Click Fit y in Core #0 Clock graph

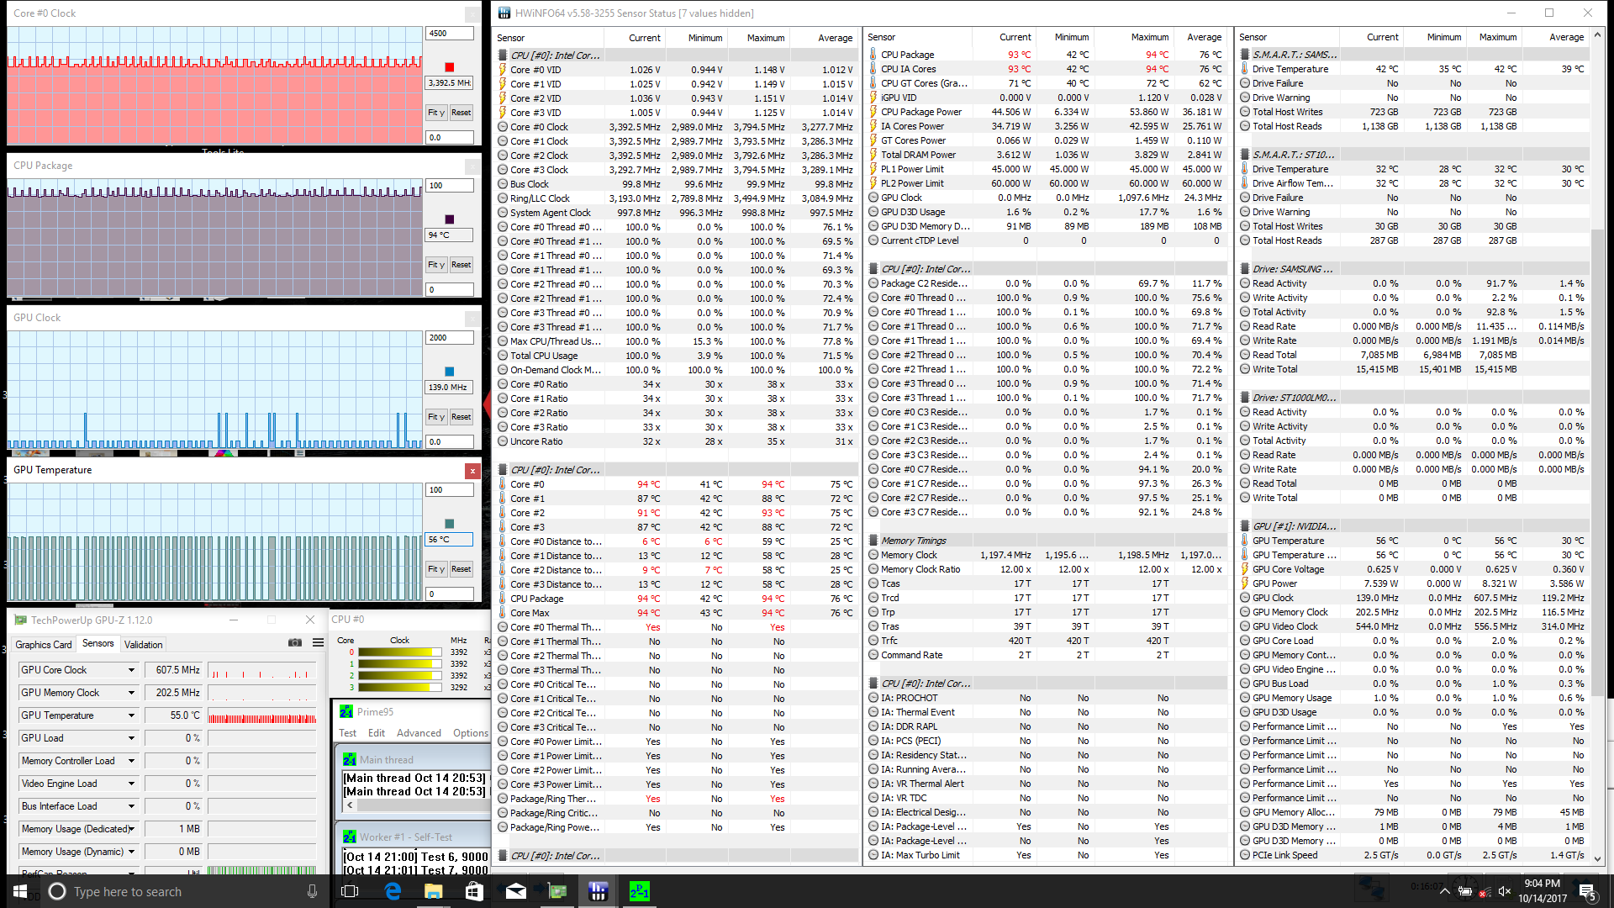[x=435, y=113]
